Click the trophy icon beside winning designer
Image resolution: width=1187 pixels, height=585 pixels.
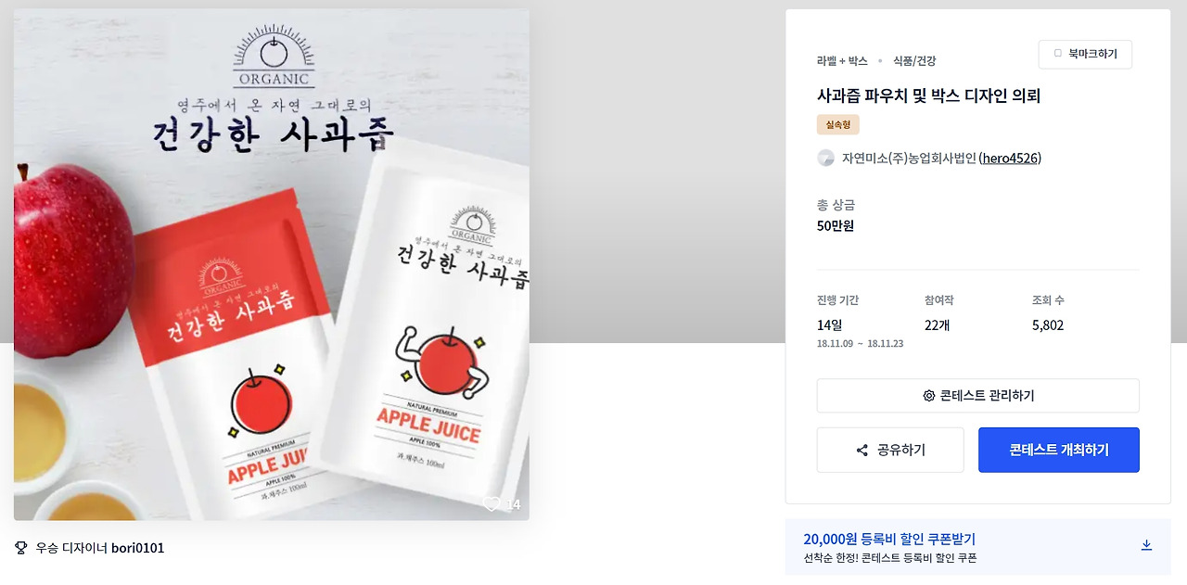[21, 548]
